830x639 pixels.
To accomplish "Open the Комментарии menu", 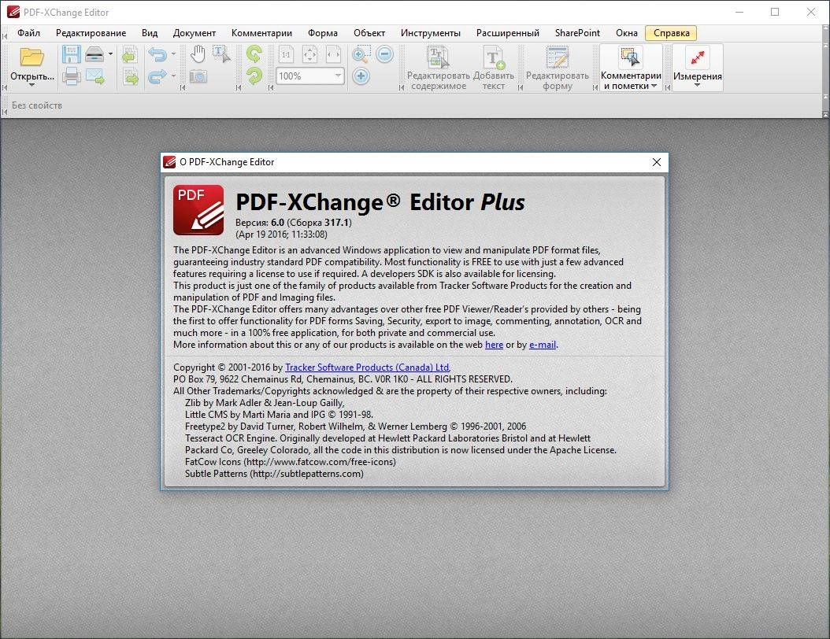I will tap(261, 33).
